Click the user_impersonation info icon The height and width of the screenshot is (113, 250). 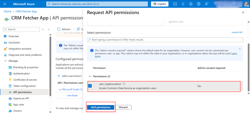point(124,84)
